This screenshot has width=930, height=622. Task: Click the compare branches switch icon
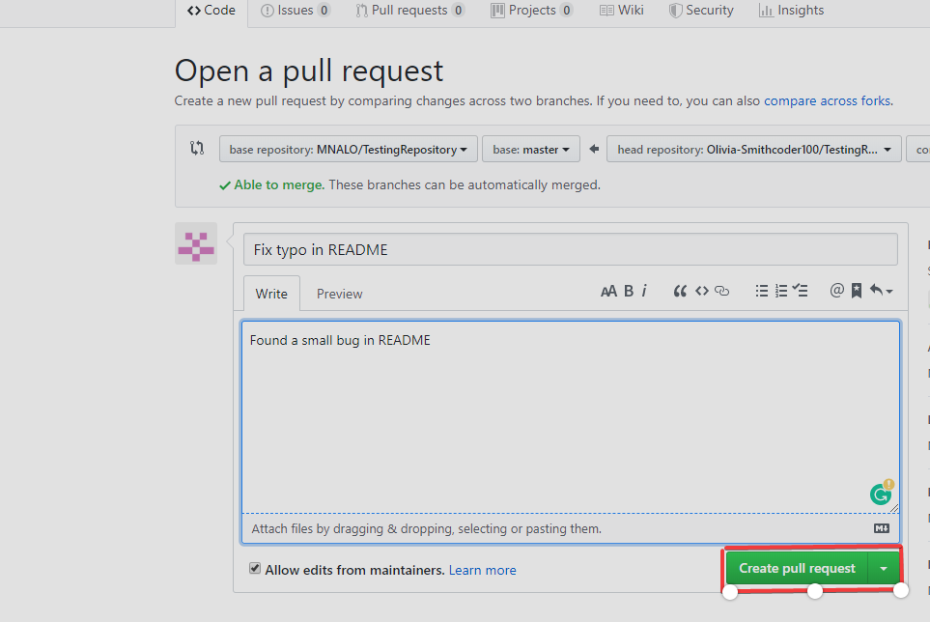click(197, 148)
